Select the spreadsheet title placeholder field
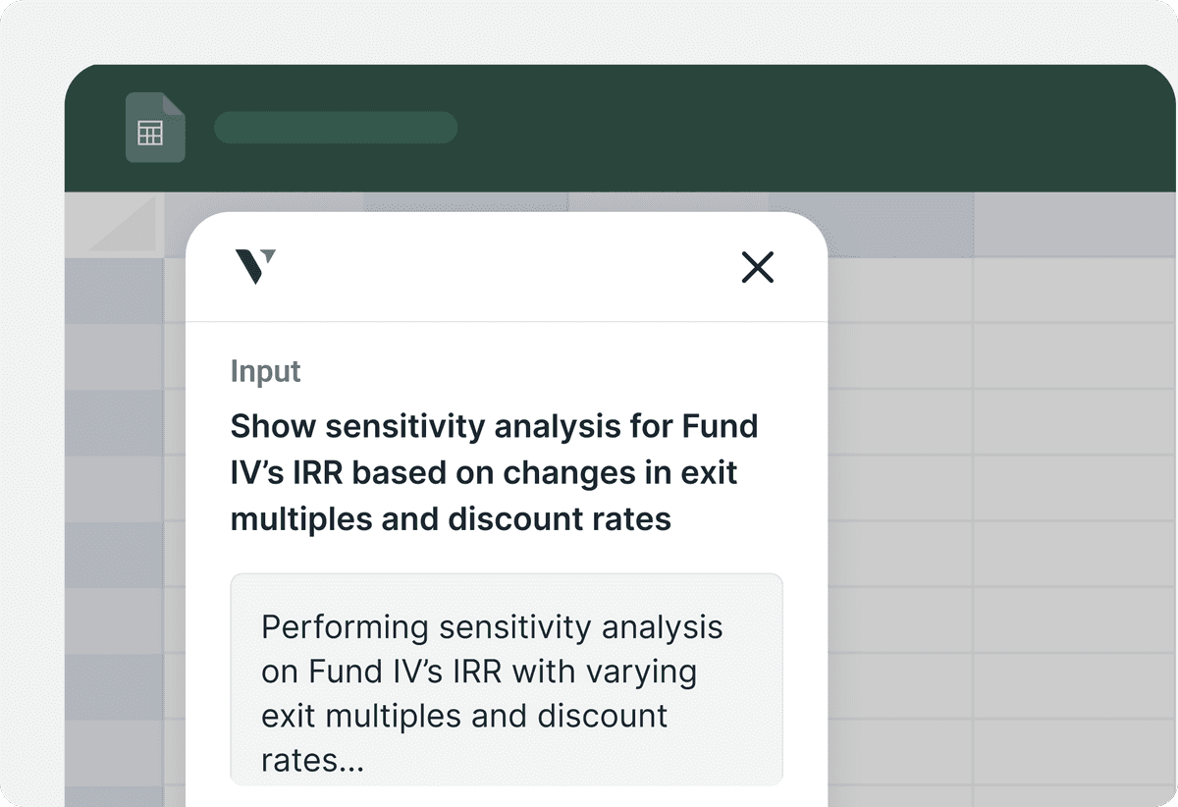The height and width of the screenshot is (807, 1178). point(336,128)
